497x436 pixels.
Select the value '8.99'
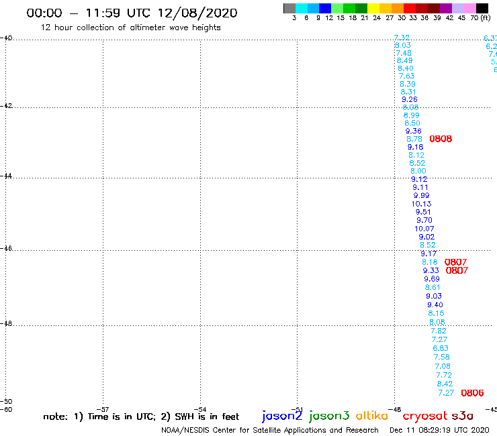pos(411,115)
